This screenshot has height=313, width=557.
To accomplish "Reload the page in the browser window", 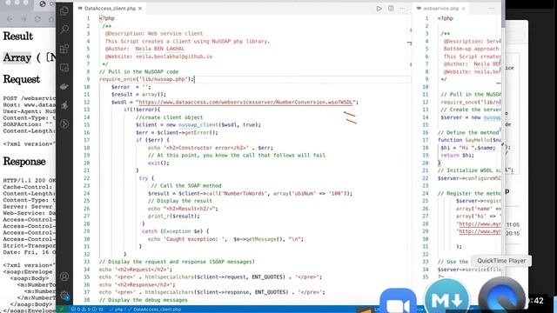I will click(37, 19).
